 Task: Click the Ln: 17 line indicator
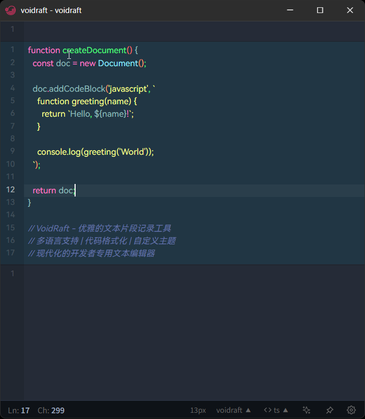coord(19,411)
